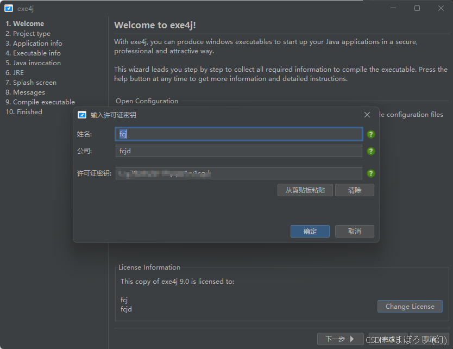This screenshot has width=453, height=349.
Task: Click the help icon beside the 姓名 field
Action: click(371, 134)
